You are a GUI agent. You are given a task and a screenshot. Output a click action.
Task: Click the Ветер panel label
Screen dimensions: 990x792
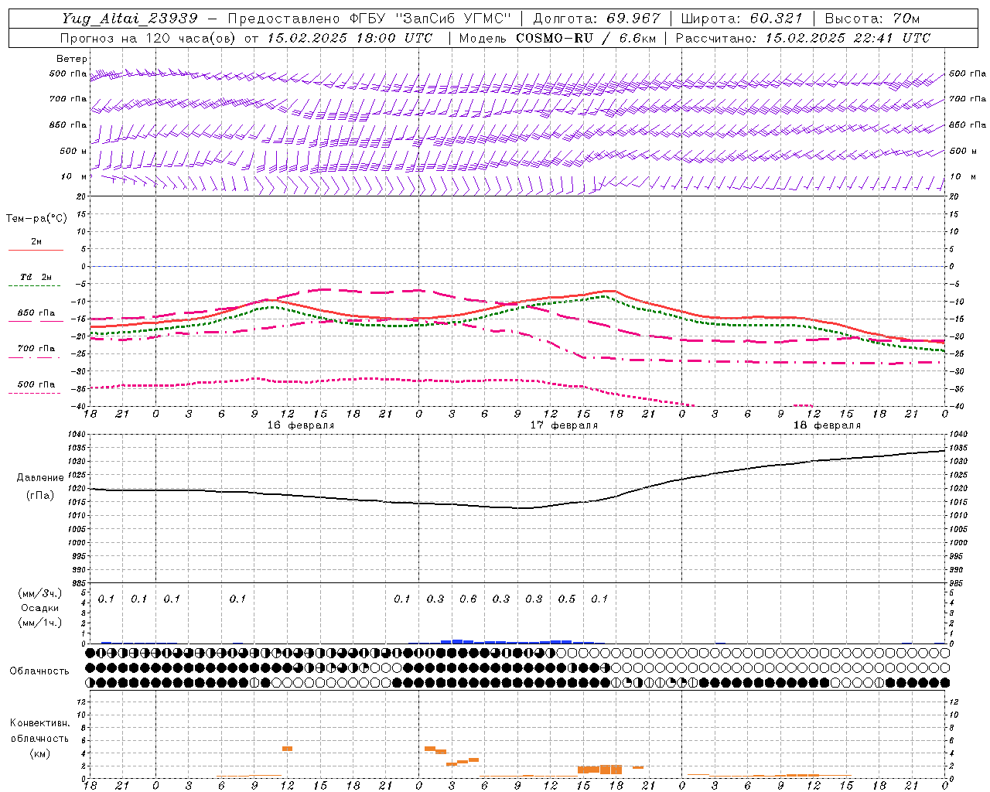tap(71, 59)
